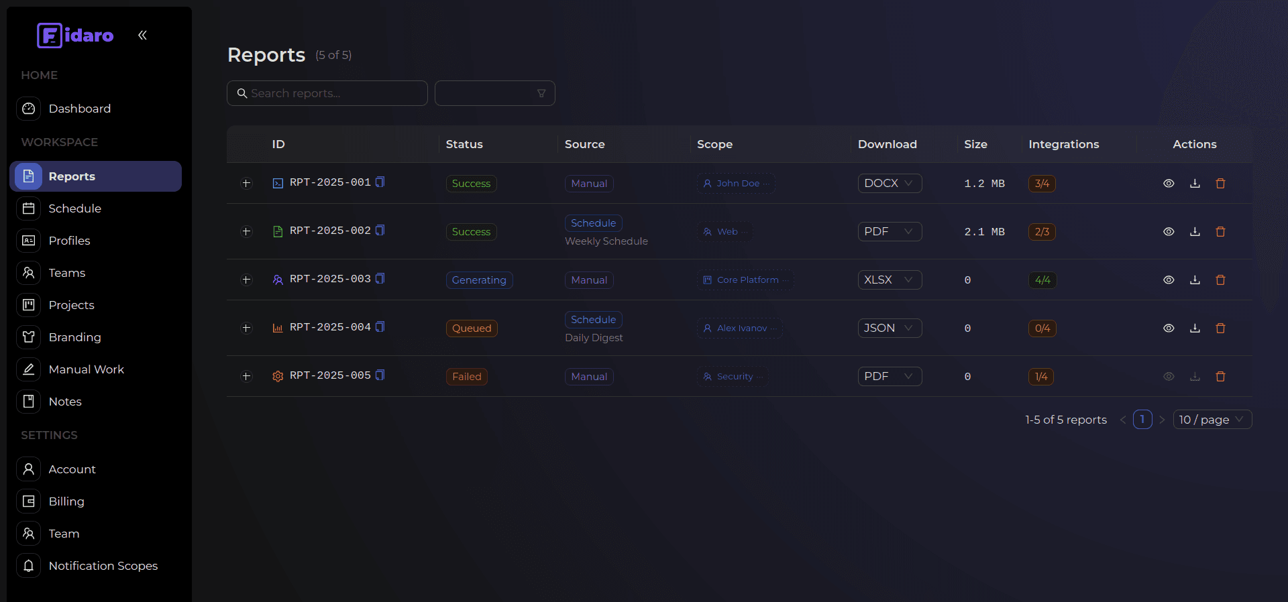Preview report RPT-2025-003 via eye icon
The image size is (1288, 602).
[x=1169, y=280]
